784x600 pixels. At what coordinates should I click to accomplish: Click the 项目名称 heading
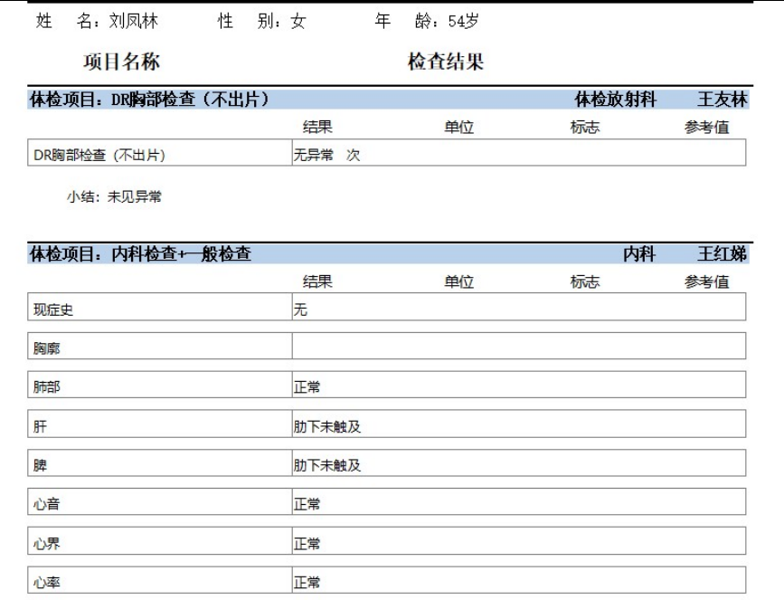point(122,62)
